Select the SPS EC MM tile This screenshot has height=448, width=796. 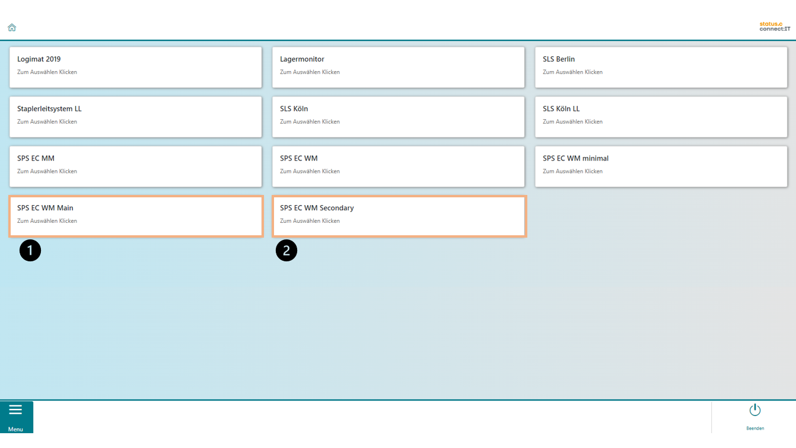click(135, 167)
